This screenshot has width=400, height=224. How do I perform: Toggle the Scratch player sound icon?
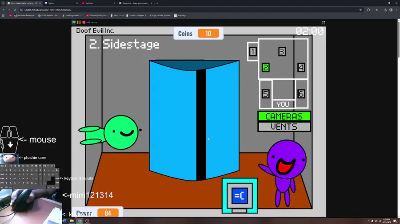tap(88, 22)
